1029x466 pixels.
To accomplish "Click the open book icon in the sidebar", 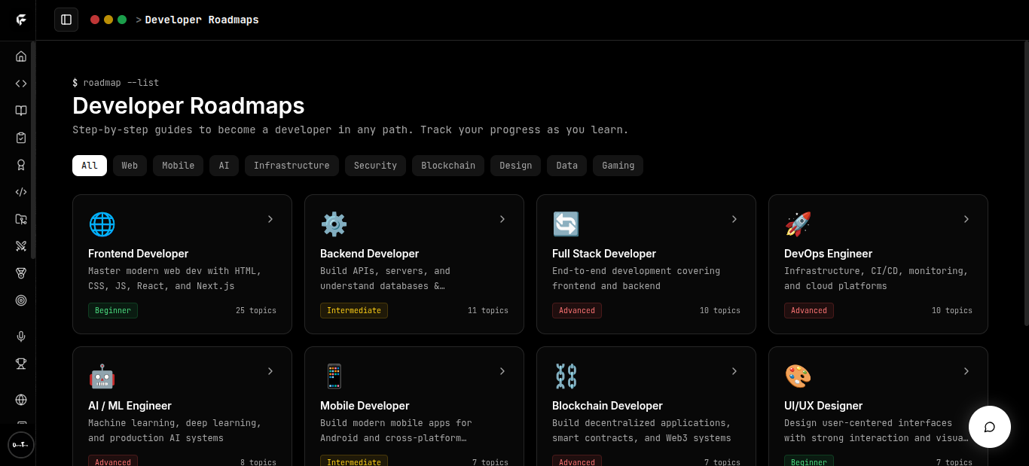I will coord(20,110).
